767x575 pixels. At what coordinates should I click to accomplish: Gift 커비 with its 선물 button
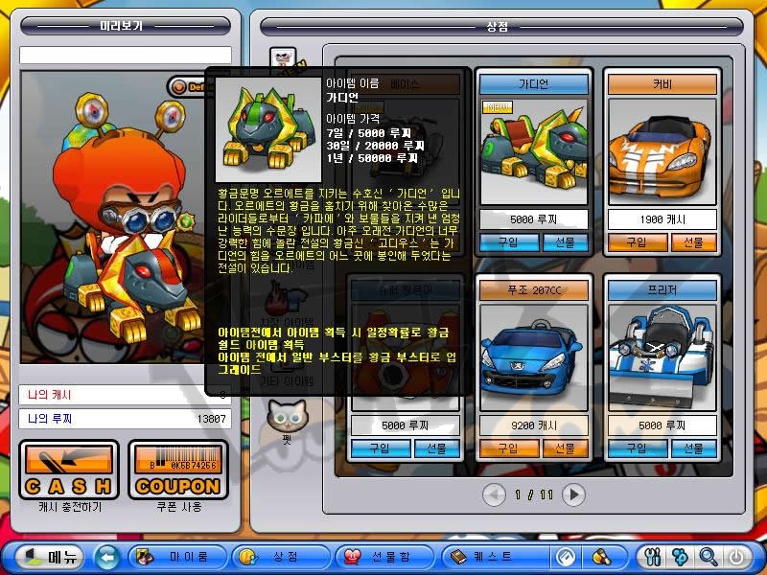(x=693, y=242)
